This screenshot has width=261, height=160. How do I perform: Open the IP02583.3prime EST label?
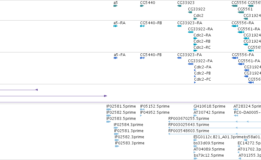coord(130,143)
